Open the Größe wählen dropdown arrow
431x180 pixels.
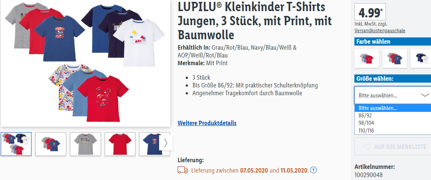[425, 95]
